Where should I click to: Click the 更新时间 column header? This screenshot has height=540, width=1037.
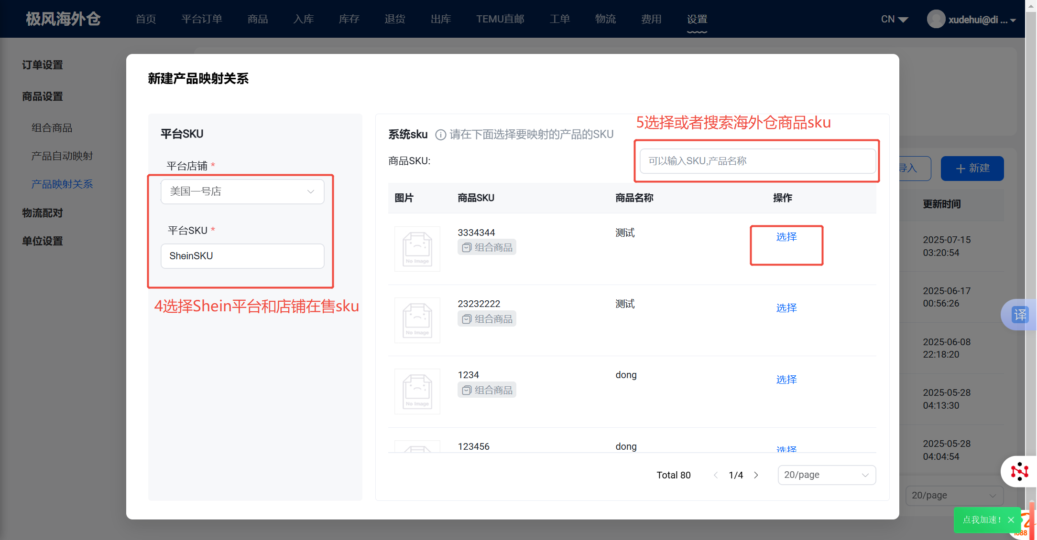(942, 204)
